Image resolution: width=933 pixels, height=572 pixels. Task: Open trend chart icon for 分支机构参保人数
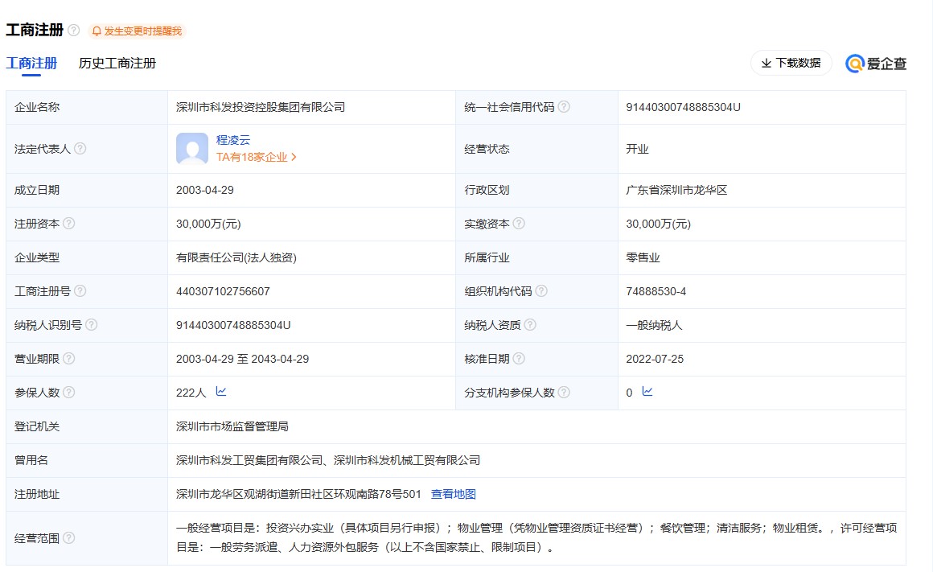[647, 392]
